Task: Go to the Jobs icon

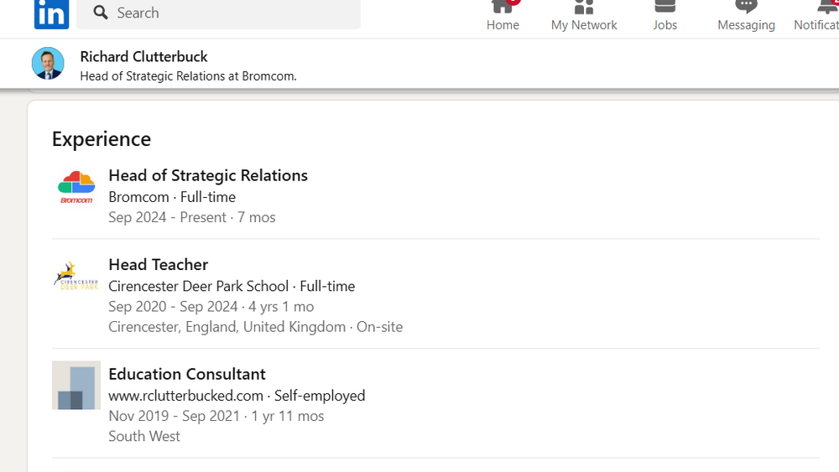Action: click(665, 8)
